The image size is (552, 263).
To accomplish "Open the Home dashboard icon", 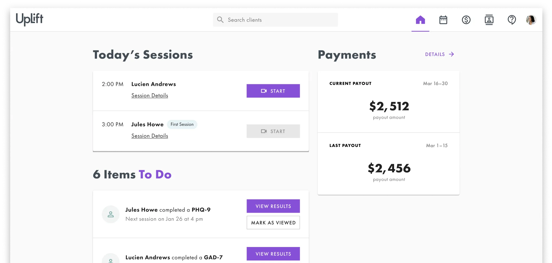I will (x=420, y=20).
